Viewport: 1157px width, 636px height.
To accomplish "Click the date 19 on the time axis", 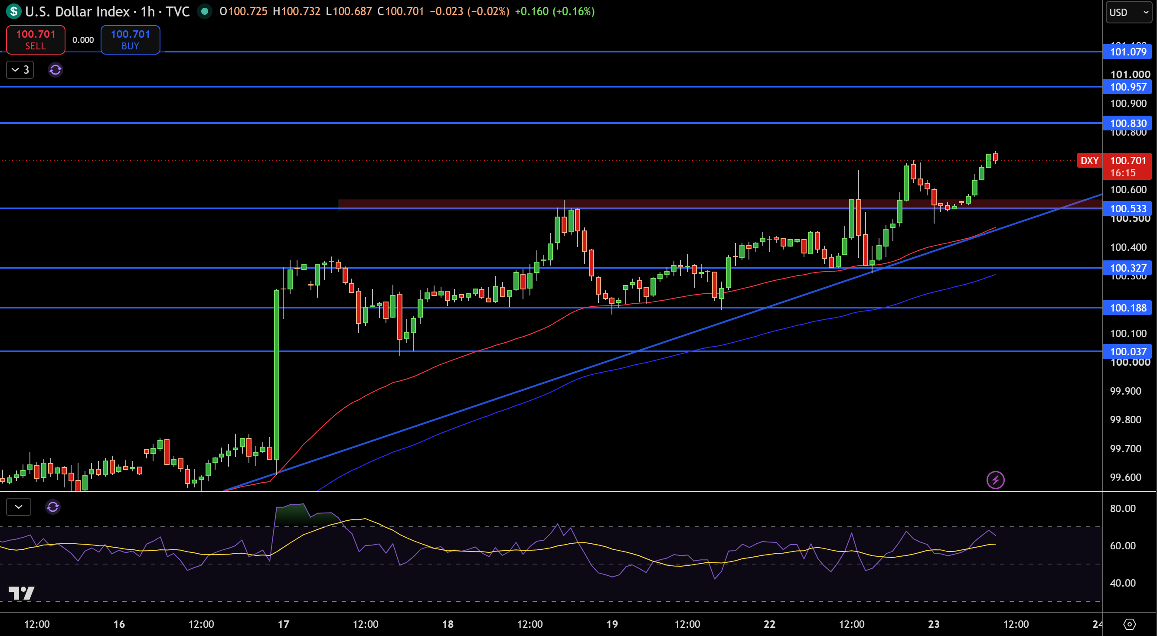I will (612, 624).
